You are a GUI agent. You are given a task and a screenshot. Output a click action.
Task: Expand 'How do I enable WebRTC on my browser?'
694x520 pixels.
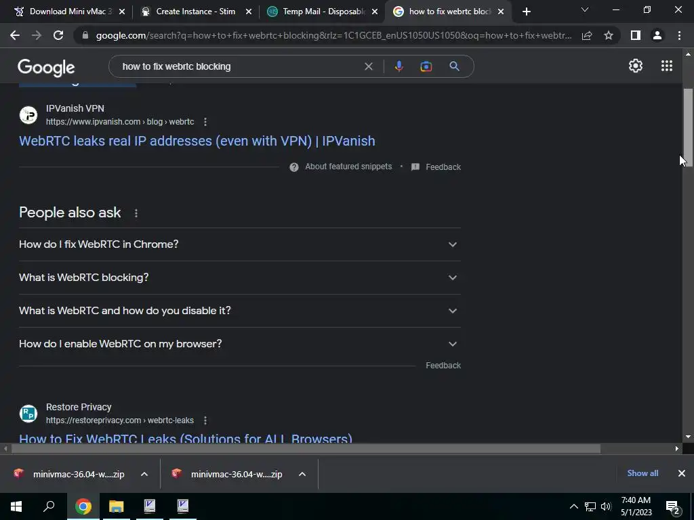point(239,344)
